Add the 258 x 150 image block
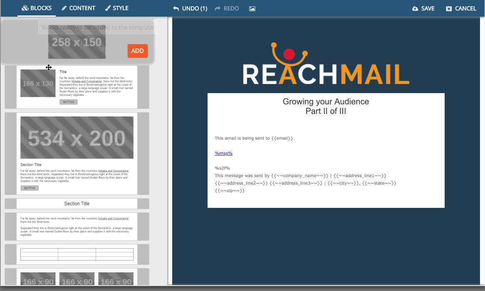 pos(137,51)
